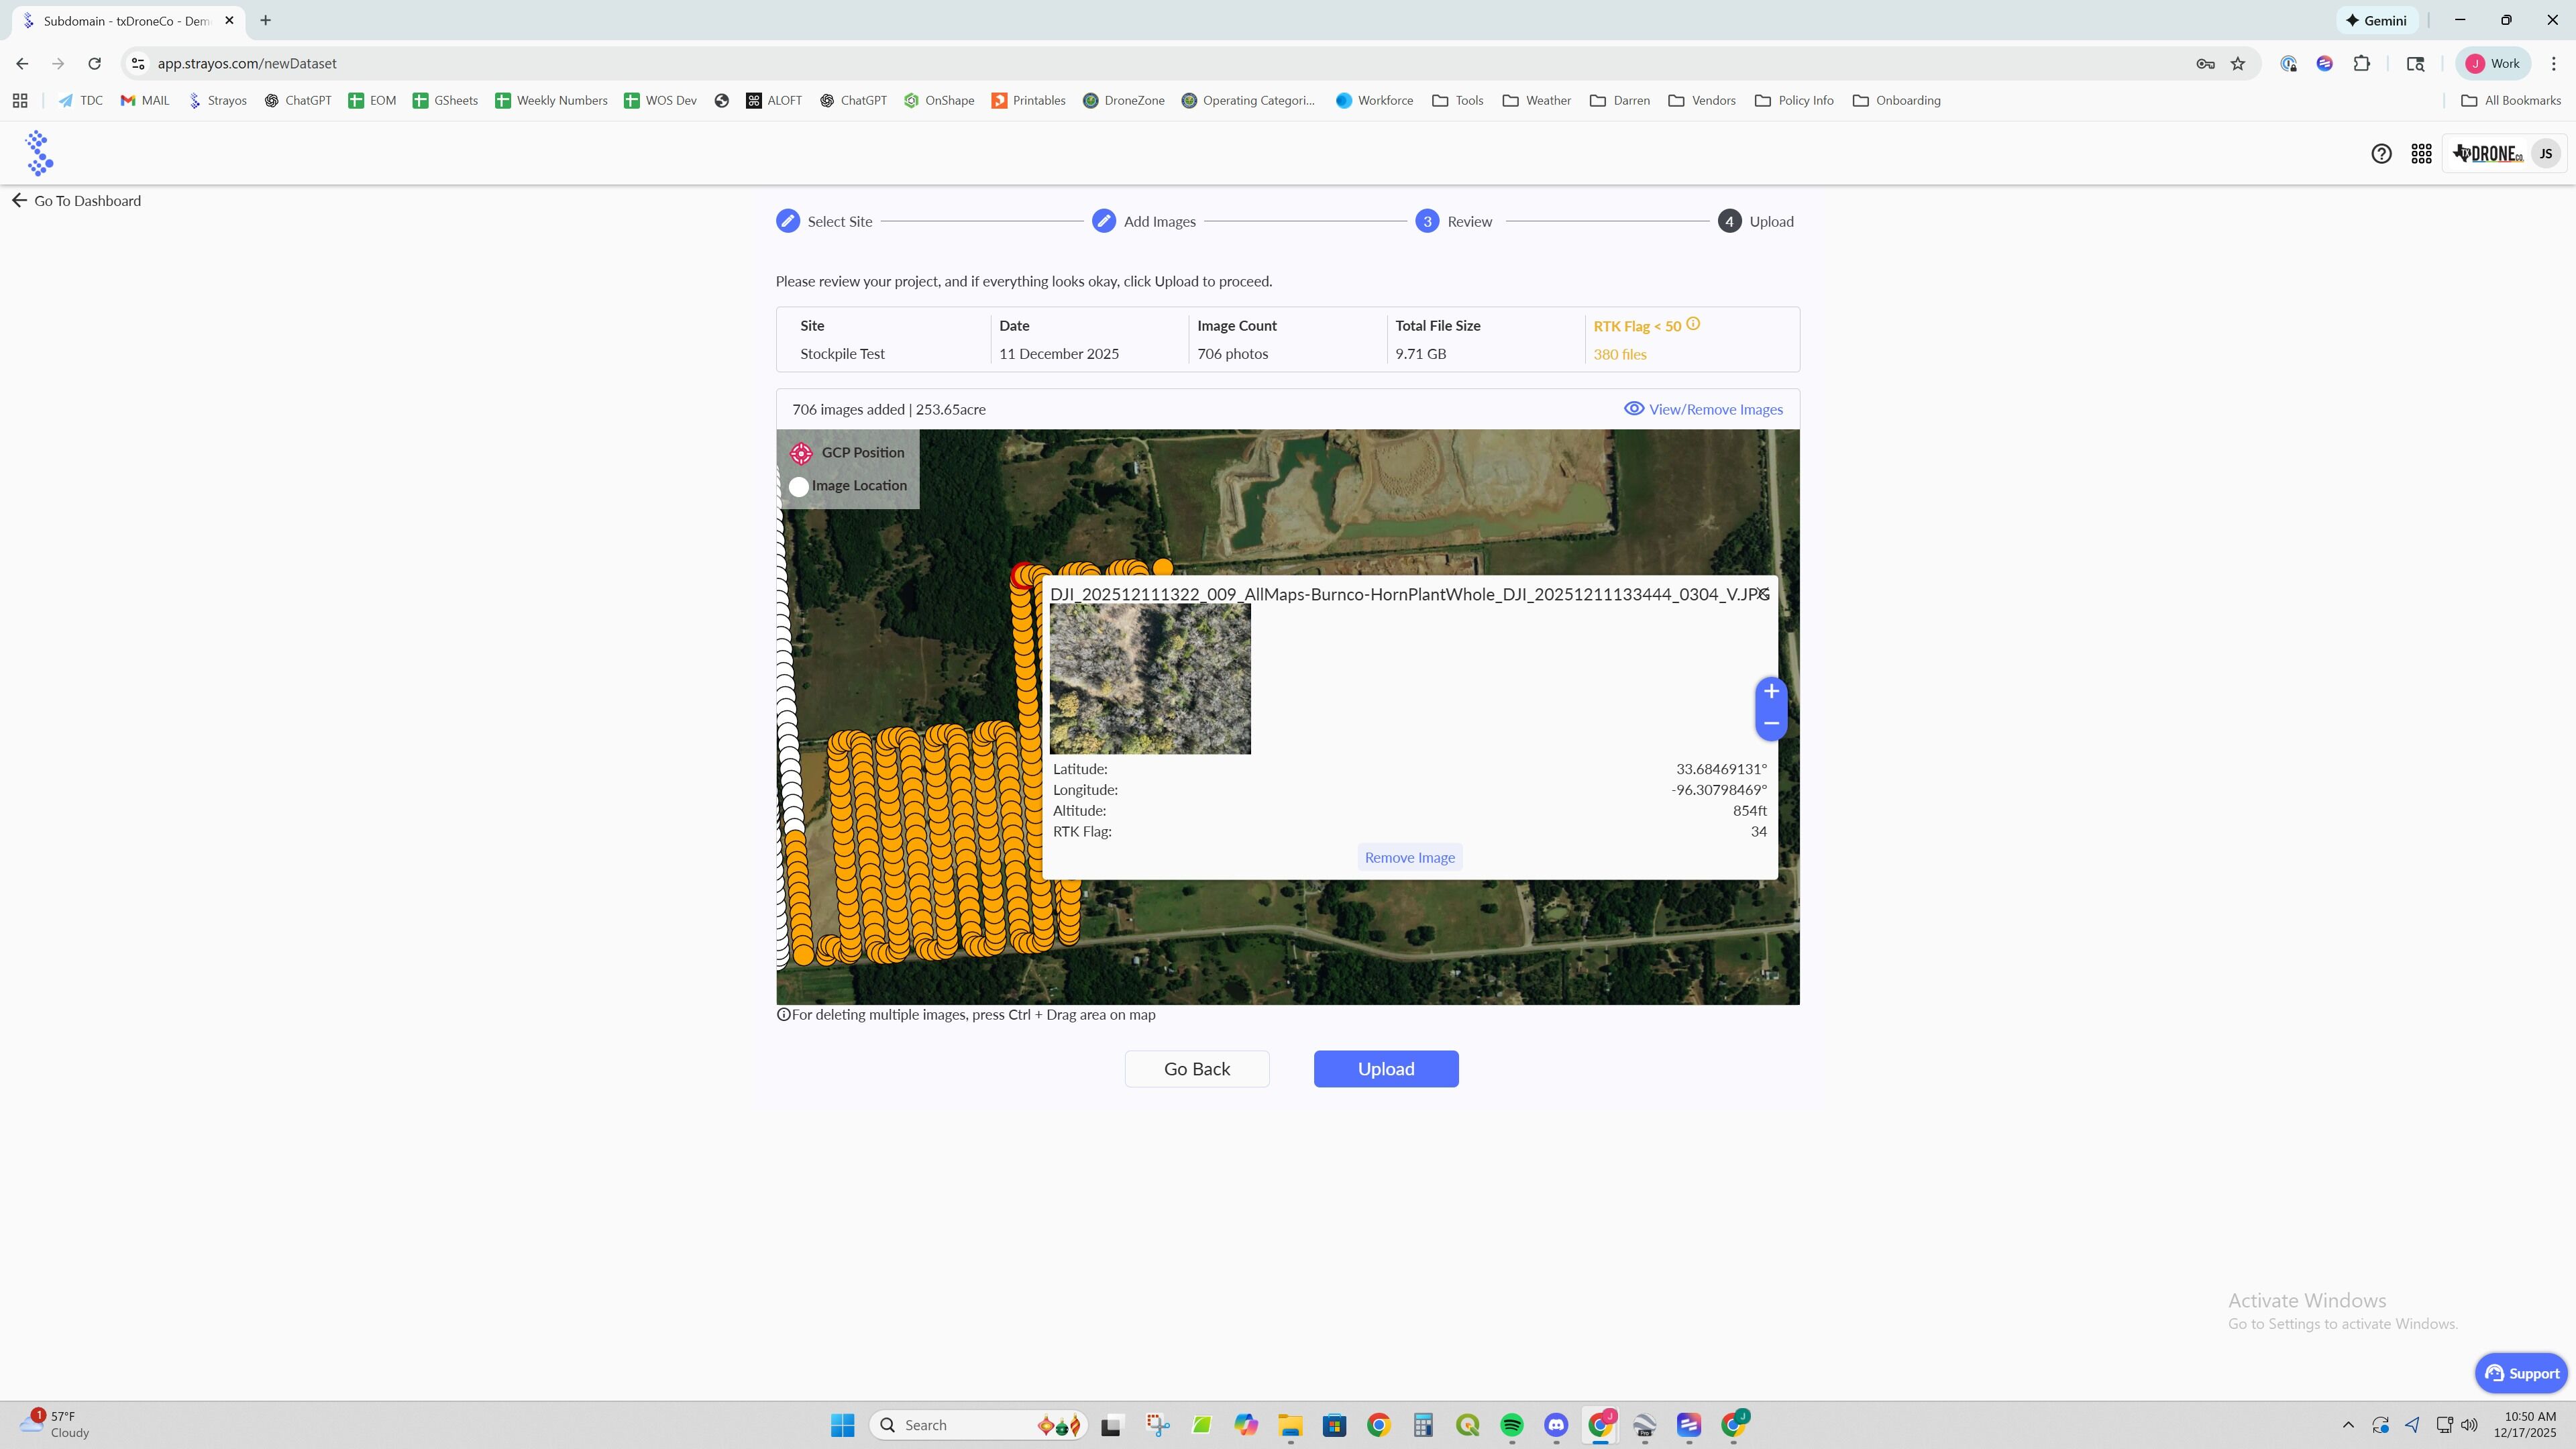Bookmark page with the star icon
Viewport: 2576px width, 1449px height.
[x=2238, y=64]
